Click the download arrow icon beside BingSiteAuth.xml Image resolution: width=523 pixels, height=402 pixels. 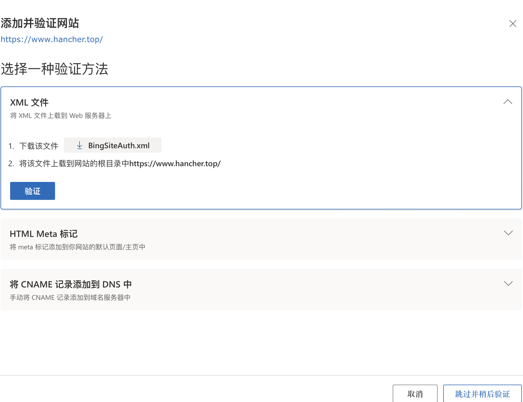click(79, 145)
